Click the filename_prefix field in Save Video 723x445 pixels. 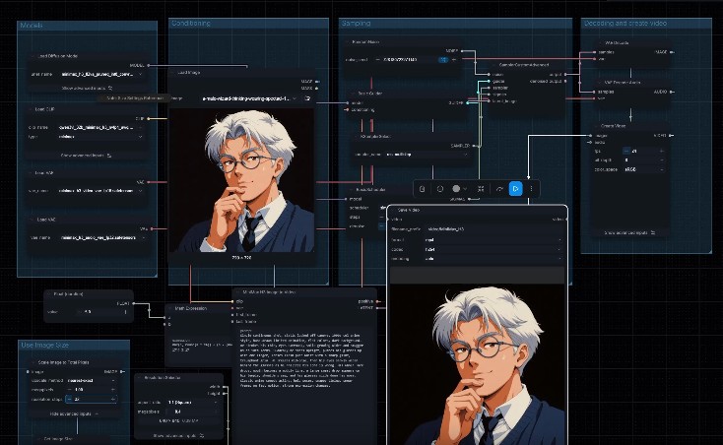click(495, 229)
